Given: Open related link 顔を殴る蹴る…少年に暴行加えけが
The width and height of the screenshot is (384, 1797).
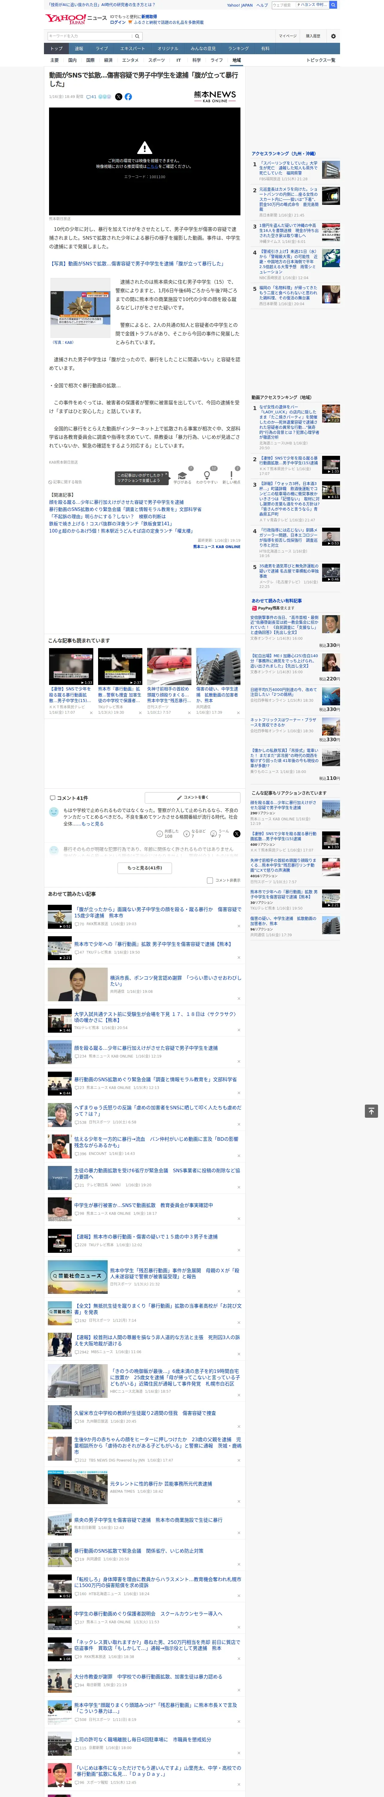Looking at the screenshot, I should click(x=116, y=502).
